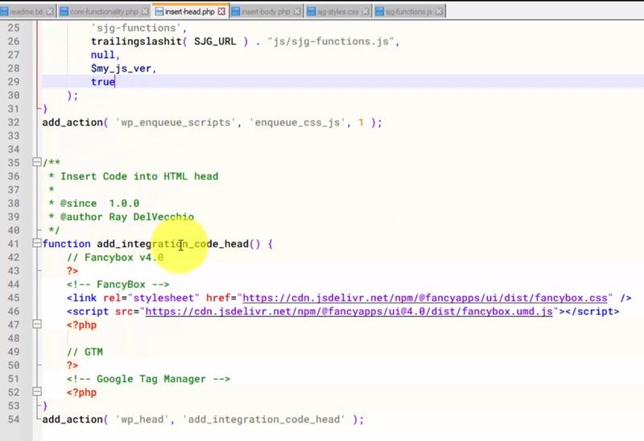Click 'wp_enqueue_scripts' string on line 32
The width and height of the screenshot is (644, 441).
[x=175, y=122]
